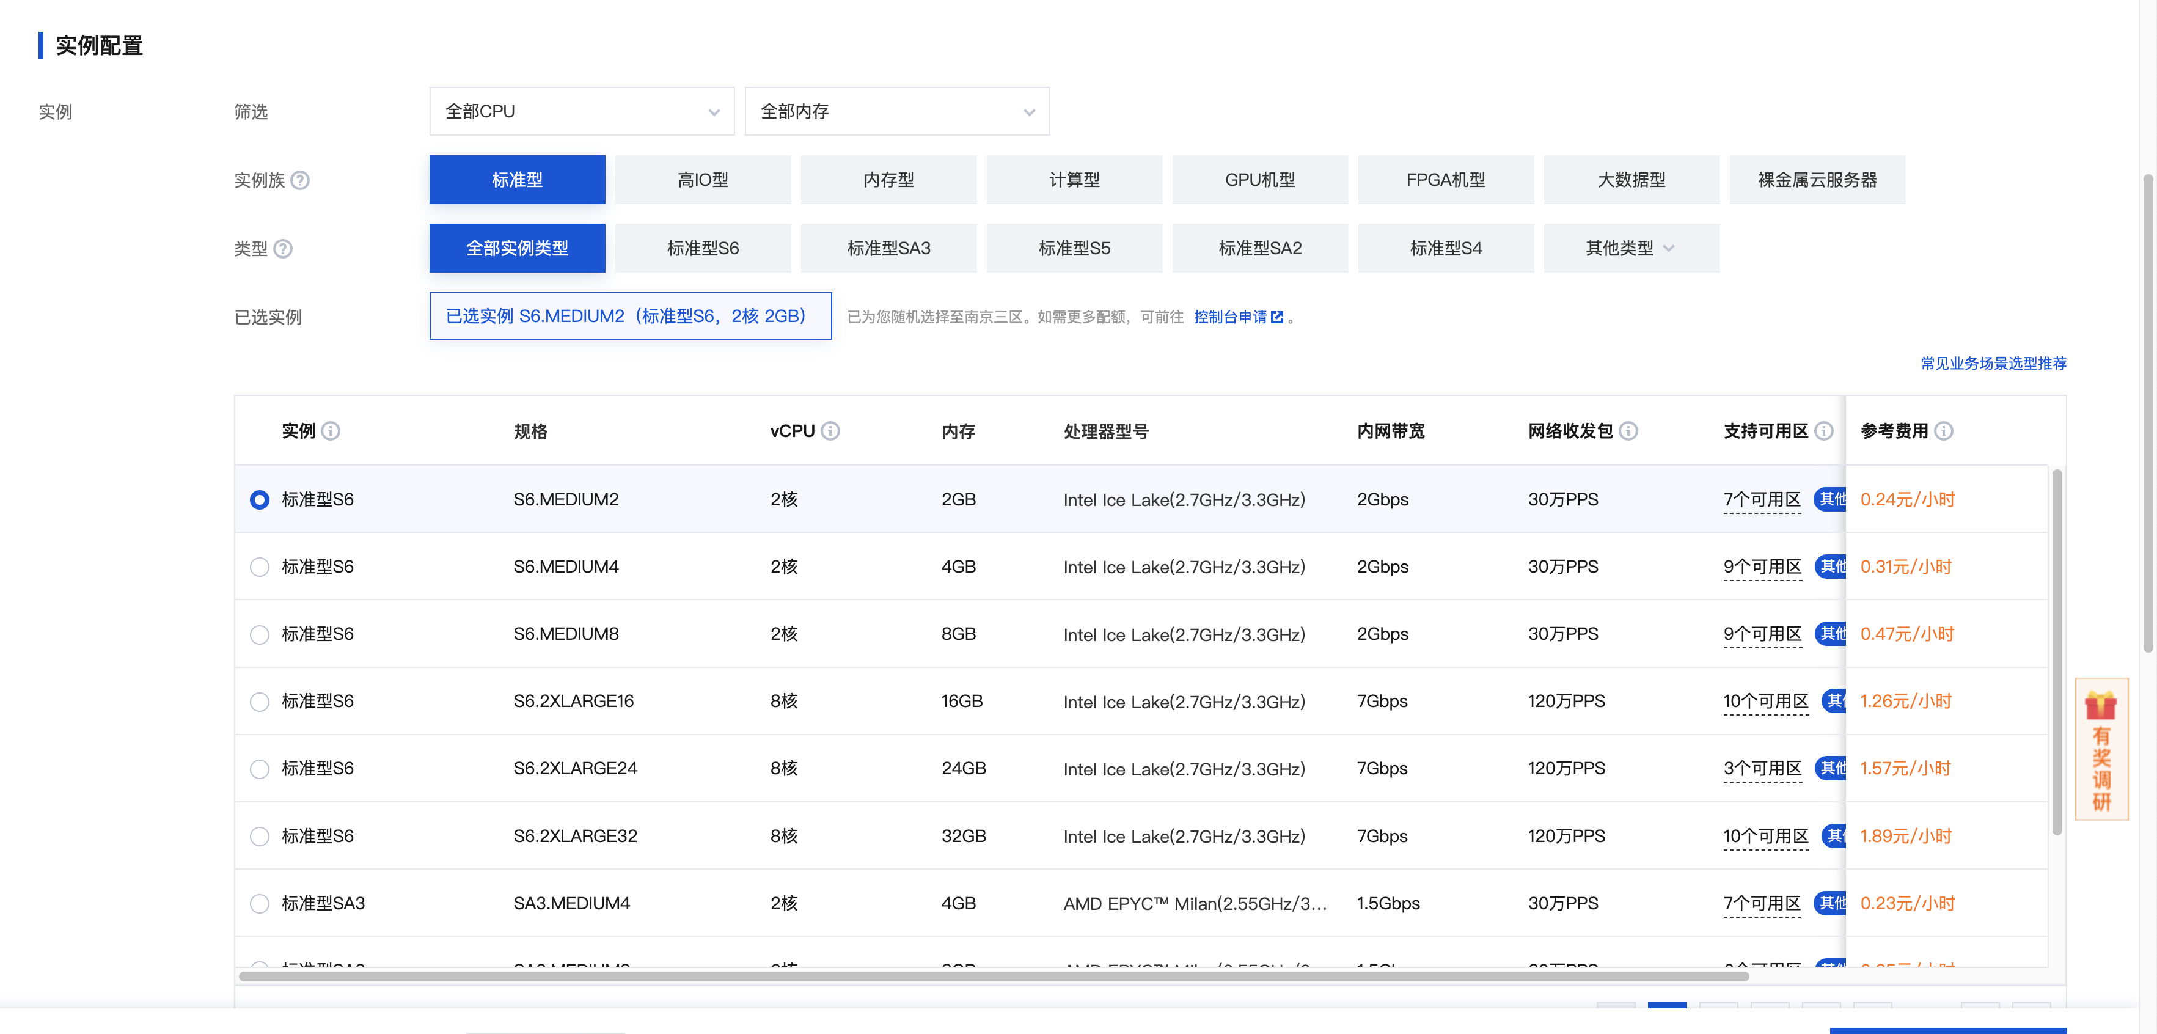
Task: Click info icon beside vCPU column header
Action: (x=830, y=431)
